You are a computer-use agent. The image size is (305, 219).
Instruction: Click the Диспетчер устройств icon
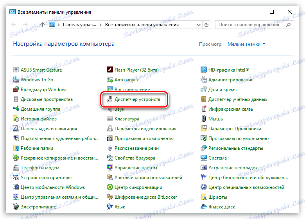click(110, 99)
